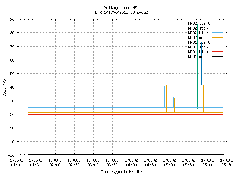The height and width of the screenshot is (175, 234).
Task: Click the 'NPD2 start' legend label
Action: coord(199,23)
